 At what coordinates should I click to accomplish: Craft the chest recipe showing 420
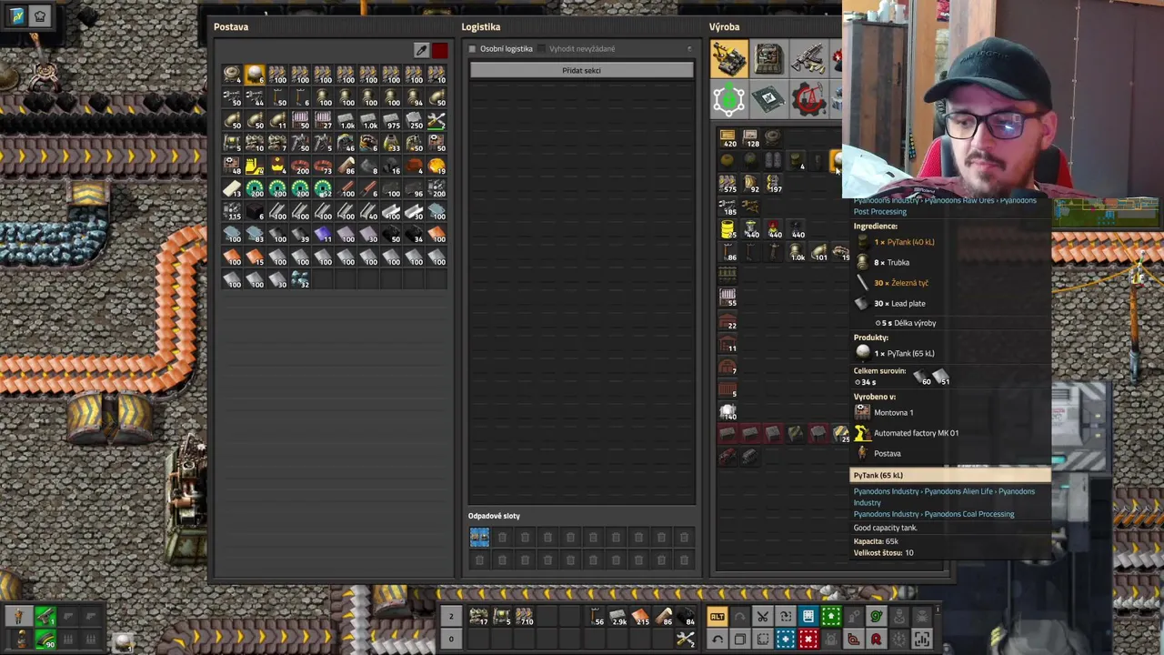pyautogui.click(x=728, y=138)
